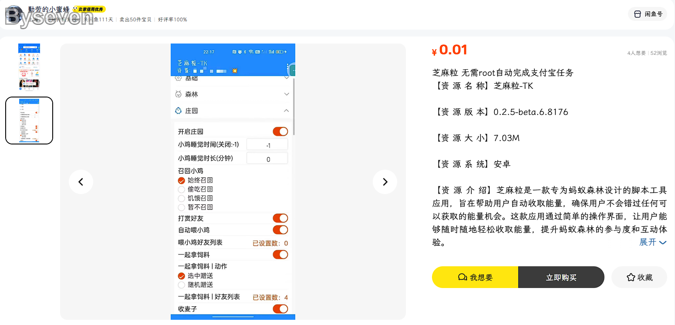The width and height of the screenshot is (675, 325).
Task: Click the star icon in 收藏
Action: tap(631, 277)
